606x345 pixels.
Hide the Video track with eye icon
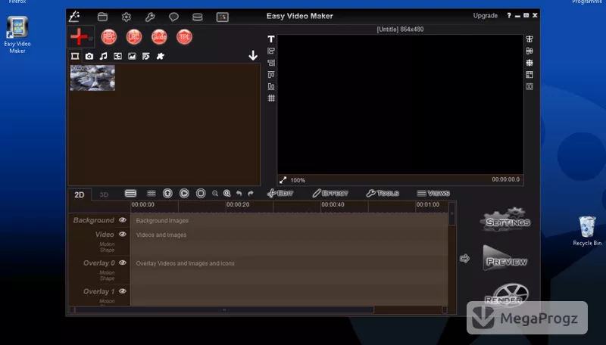[123, 235]
